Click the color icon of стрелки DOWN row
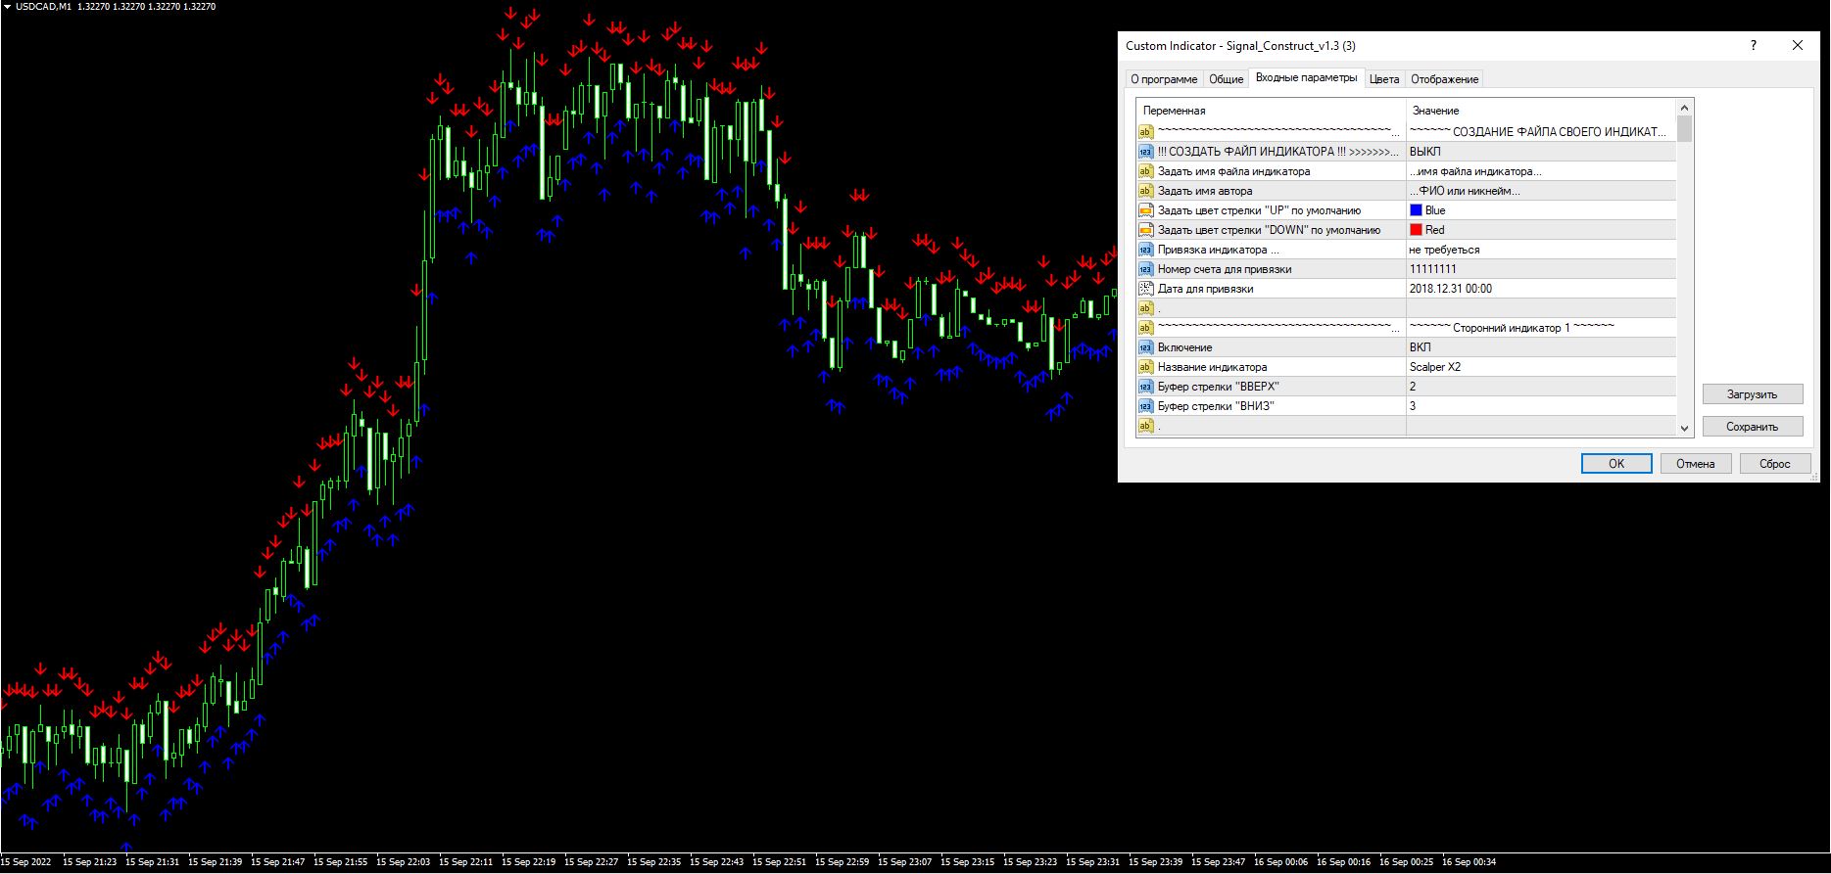This screenshot has width=1831, height=874. click(x=1146, y=230)
